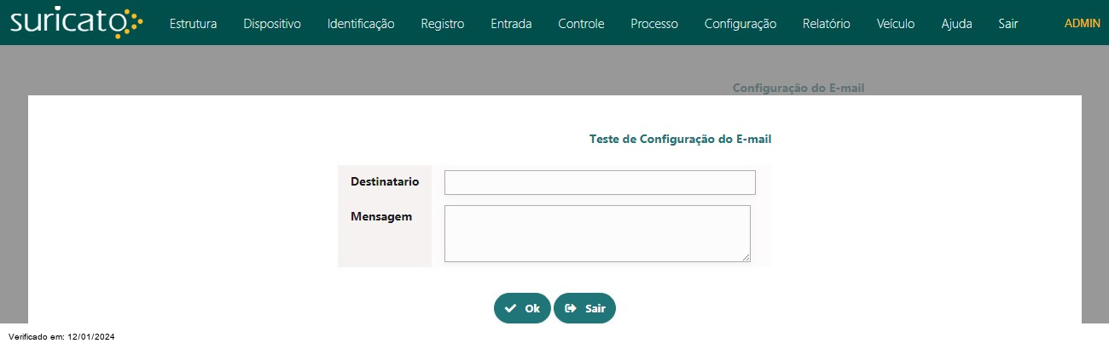Screen dimensions: 1109x349
Task: Open the Controle menu
Action: pyautogui.click(x=581, y=24)
